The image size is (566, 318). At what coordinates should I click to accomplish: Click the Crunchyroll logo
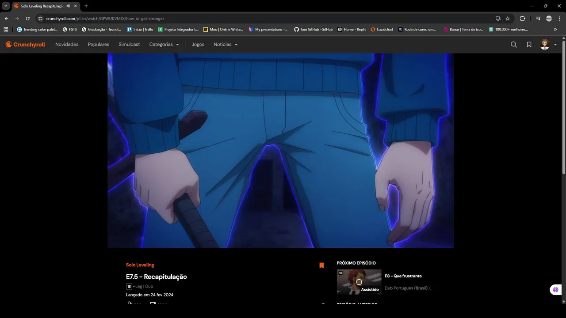click(25, 45)
